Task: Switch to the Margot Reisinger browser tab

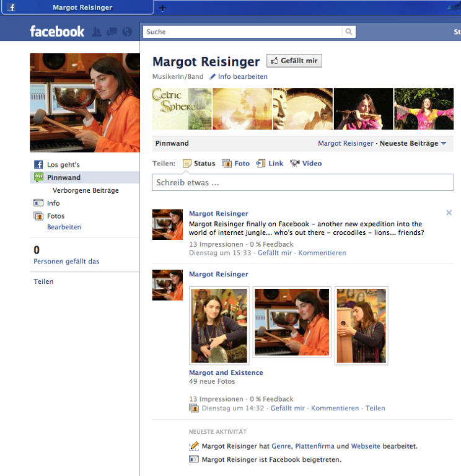Action: pyautogui.click(x=77, y=7)
